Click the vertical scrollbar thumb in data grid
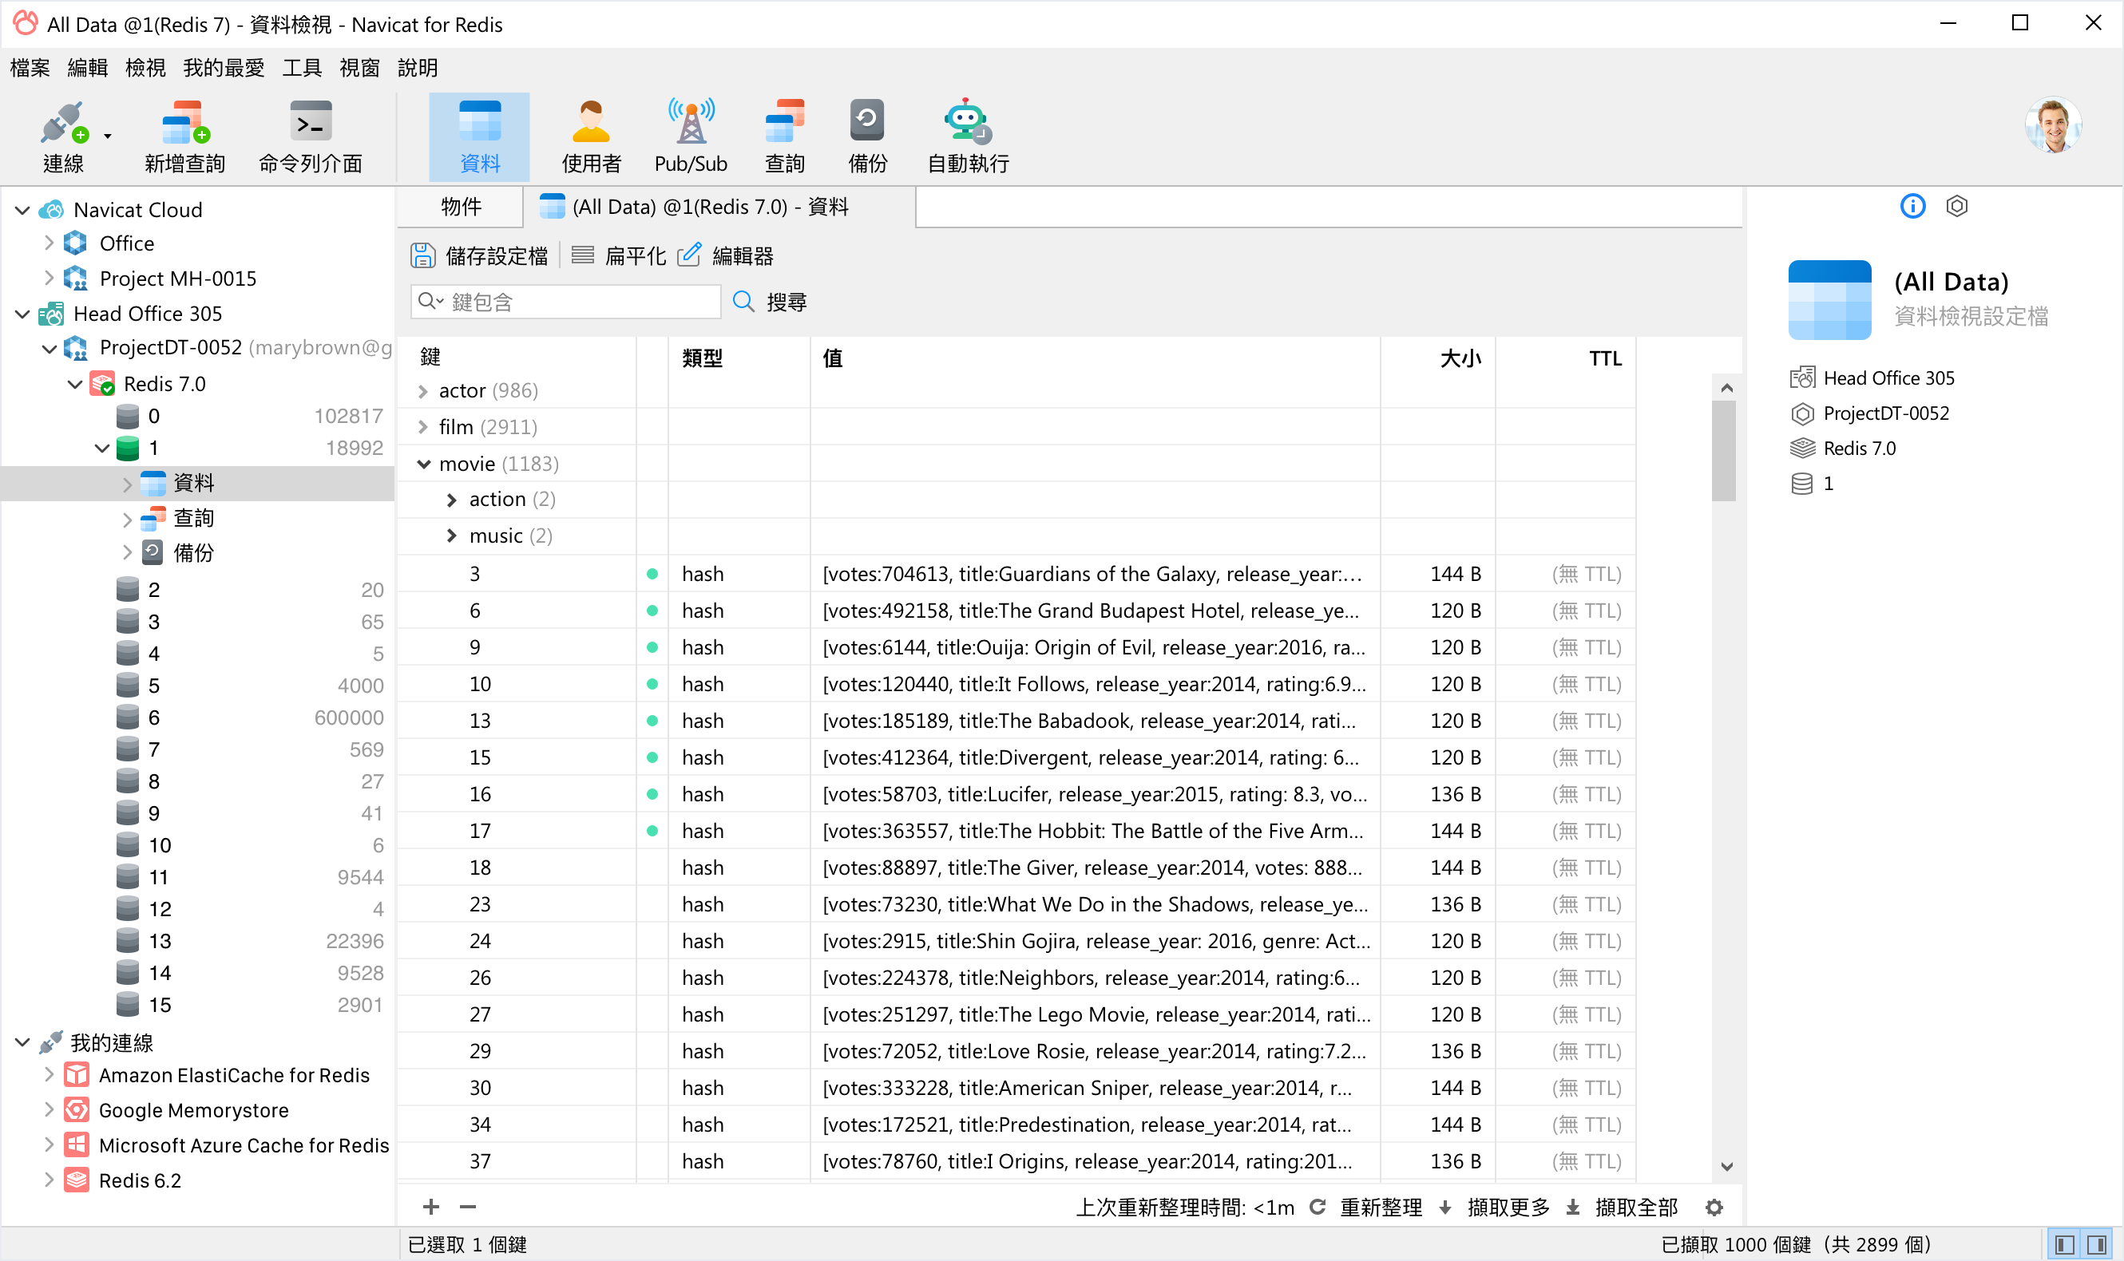Viewport: 2124px width, 1261px height. (x=1724, y=450)
